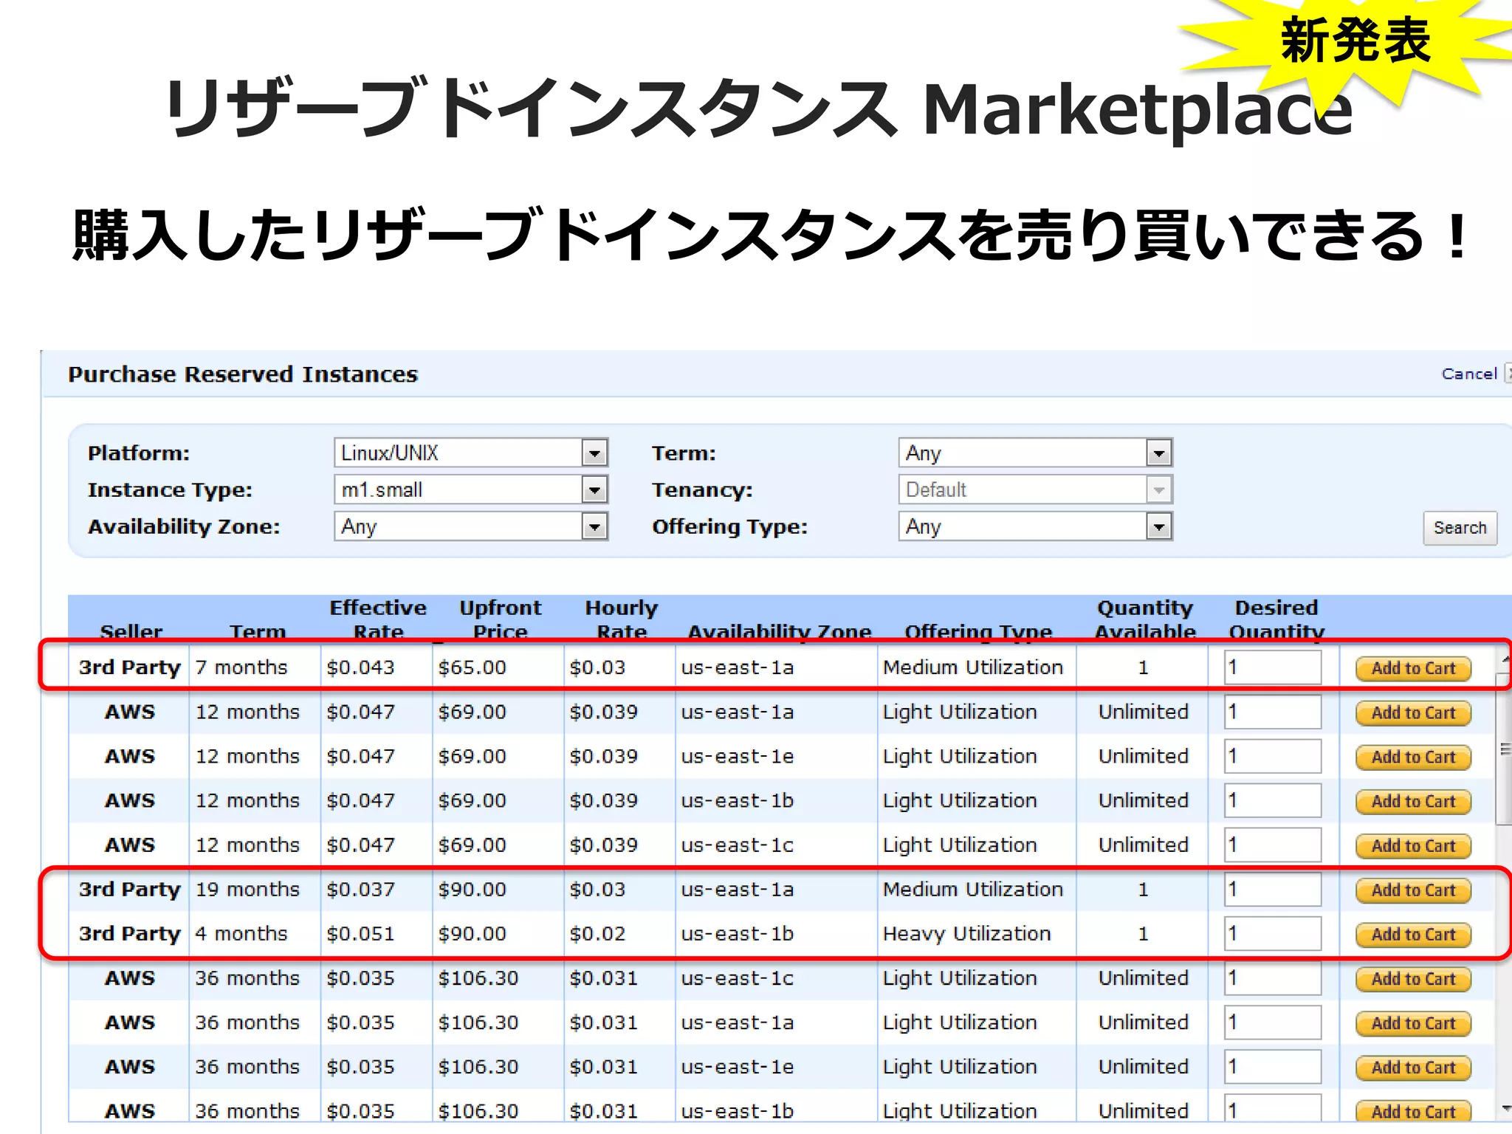The height and width of the screenshot is (1134, 1512).
Task: Click the 'Heavy Utilization' offering type cell
Action: pos(976,933)
